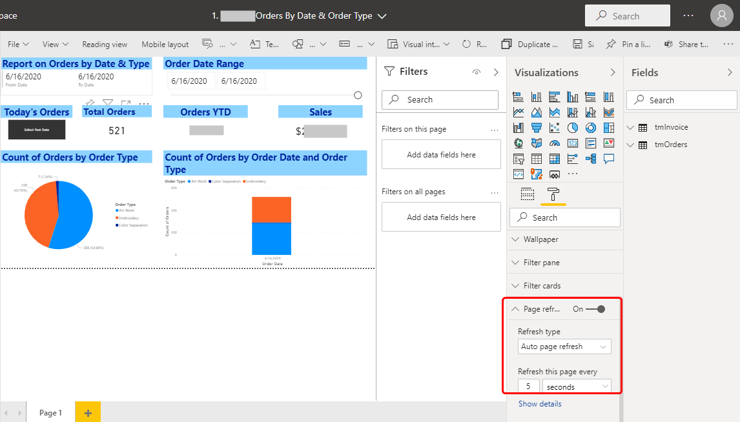
Task: Select the donut chart visualization
Action: coord(591,128)
